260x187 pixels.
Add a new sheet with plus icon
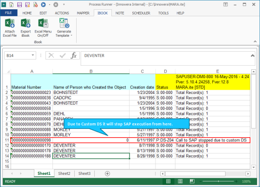click(x=107, y=174)
